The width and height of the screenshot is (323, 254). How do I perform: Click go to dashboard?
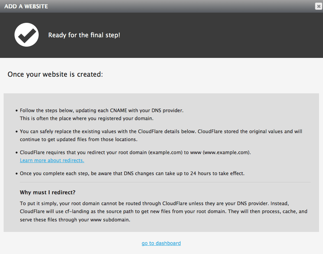coord(161,243)
